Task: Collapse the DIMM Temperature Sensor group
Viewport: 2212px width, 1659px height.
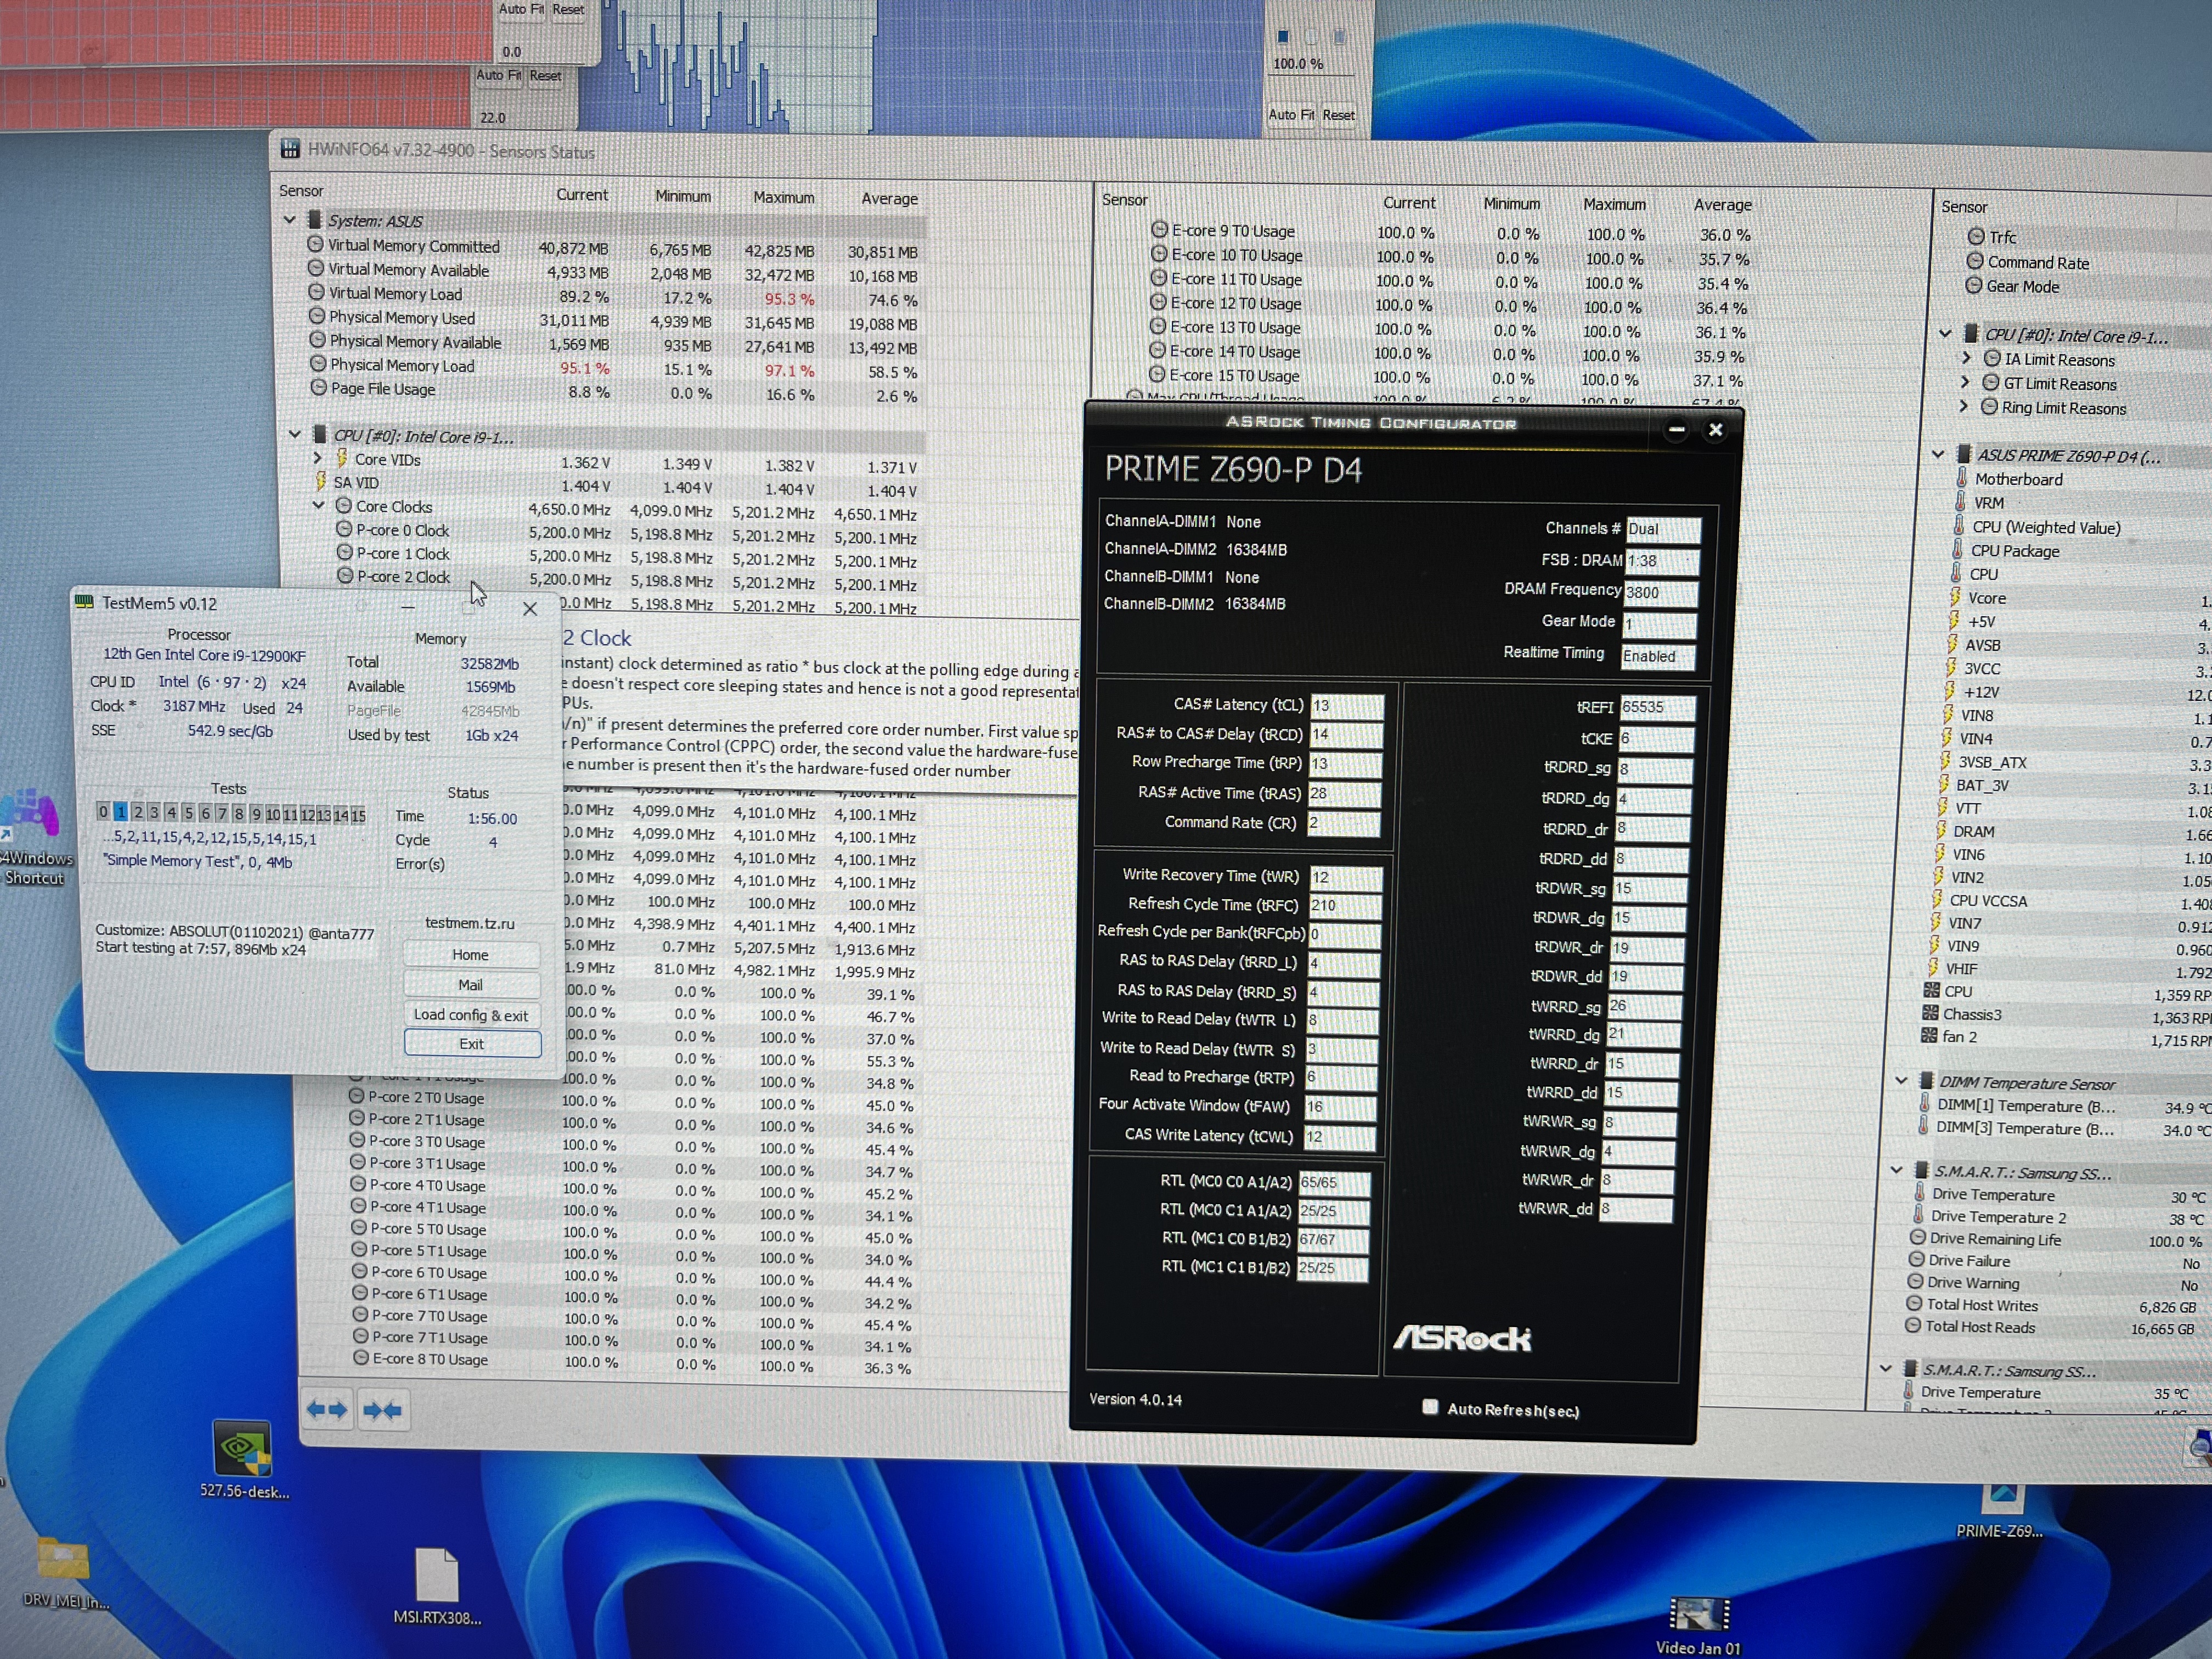Action: 1901,1081
